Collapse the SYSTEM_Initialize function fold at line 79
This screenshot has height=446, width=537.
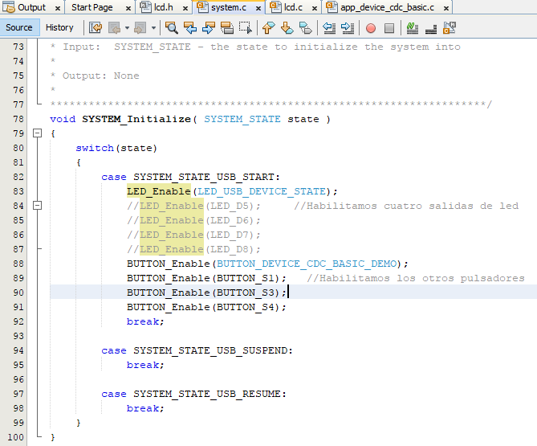38,133
